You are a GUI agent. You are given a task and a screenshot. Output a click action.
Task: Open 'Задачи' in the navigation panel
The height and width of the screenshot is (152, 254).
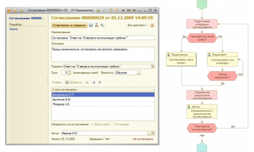pyautogui.click(x=13, y=29)
